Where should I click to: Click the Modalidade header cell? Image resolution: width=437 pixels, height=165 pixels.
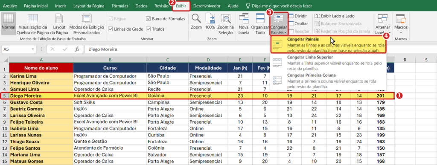click(x=208, y=68)
